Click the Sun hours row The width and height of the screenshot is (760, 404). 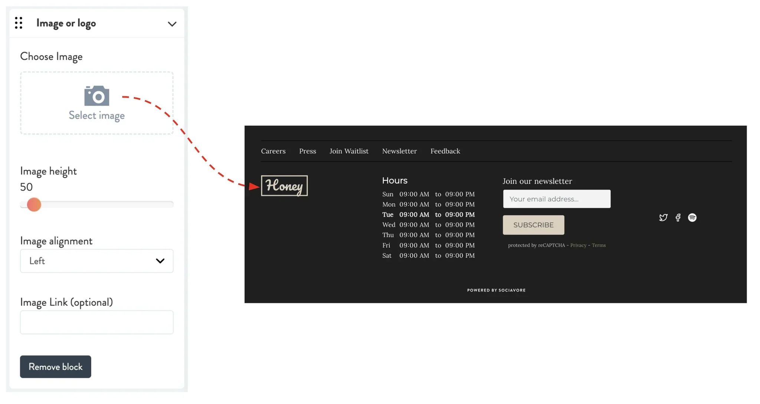[x=429, y=194]
